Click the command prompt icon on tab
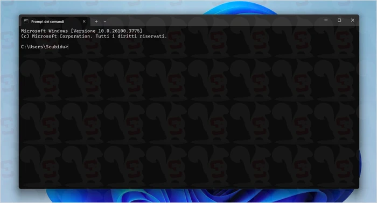 (26, 21)
